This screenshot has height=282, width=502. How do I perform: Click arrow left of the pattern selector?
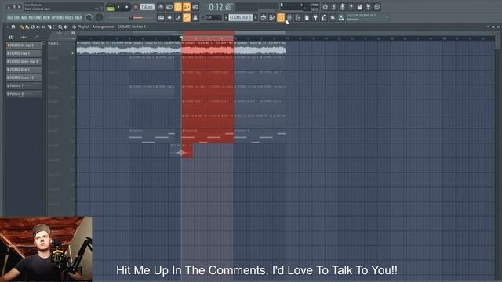[x=226, y=17]
